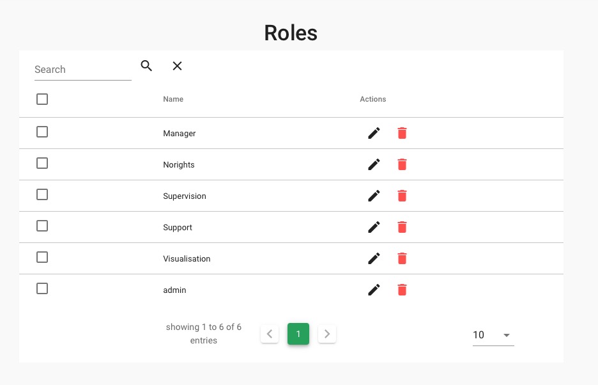Clear the search using the X icon

tap(177, 66)
